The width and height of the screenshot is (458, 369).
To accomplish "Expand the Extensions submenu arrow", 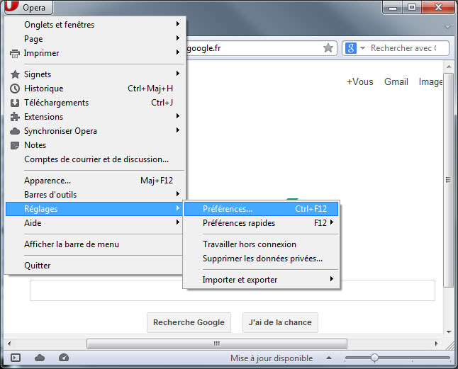I will pos(177,116).
